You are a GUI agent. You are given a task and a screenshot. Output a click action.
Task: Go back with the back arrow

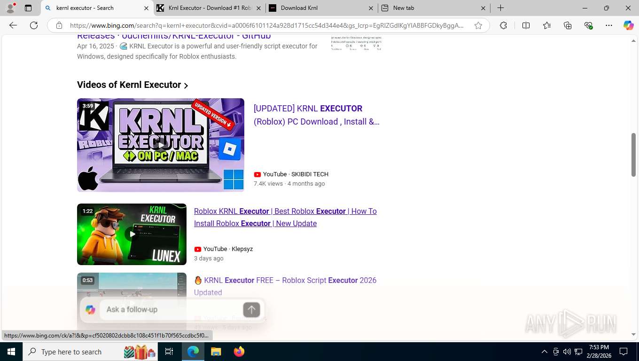[x=13, y=25]
